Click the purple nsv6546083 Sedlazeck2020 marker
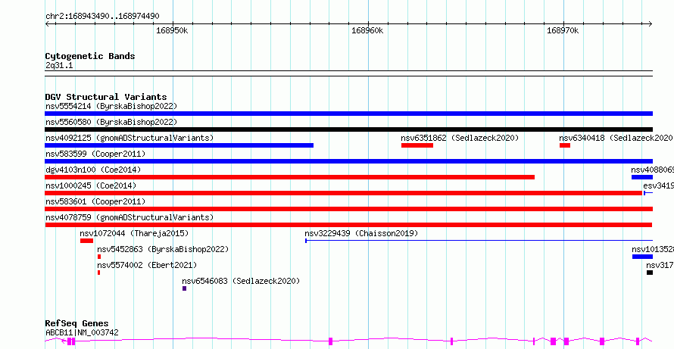The height and width of the screenshot is (349, 674). point(185,288)
